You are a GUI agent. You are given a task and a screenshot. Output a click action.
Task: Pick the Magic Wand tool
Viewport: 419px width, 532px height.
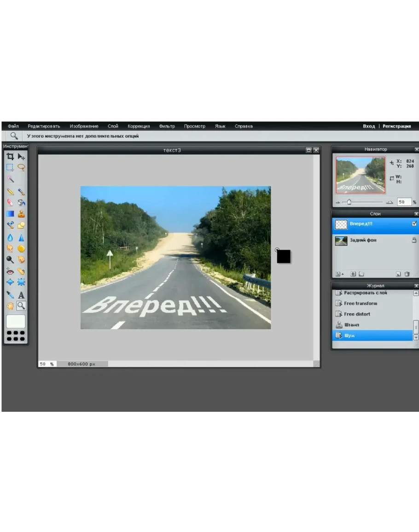[x=10, y=179]
